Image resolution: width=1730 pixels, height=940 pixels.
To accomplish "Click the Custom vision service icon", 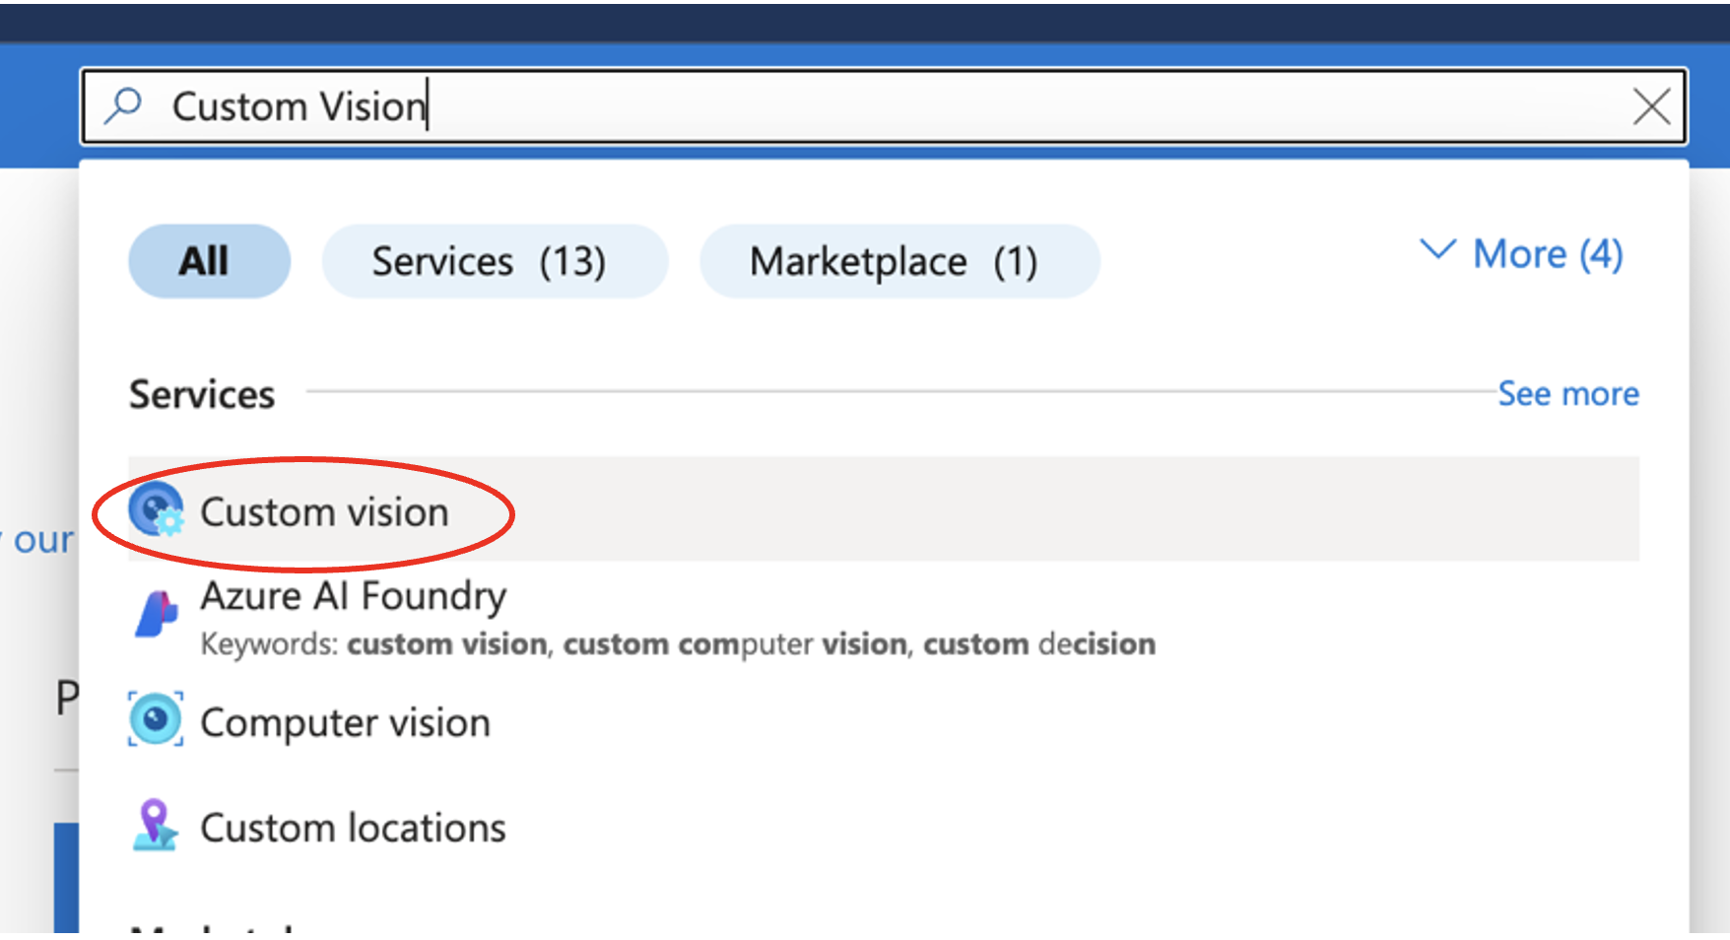I will pyautogui.click(x=156, y=509).
